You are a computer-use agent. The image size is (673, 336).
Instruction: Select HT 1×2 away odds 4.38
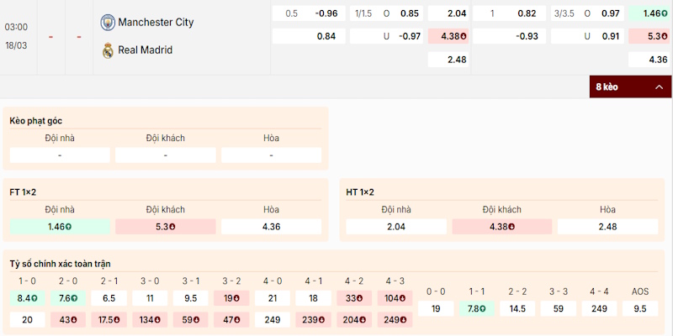(502, 227)
